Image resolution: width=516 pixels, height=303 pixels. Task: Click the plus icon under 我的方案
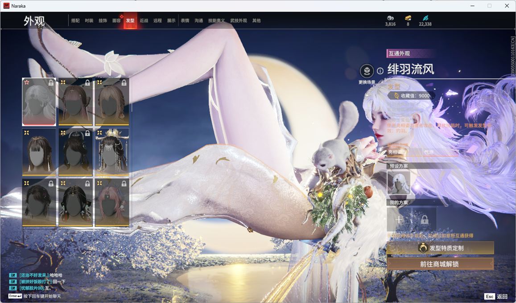coord(399,219)
